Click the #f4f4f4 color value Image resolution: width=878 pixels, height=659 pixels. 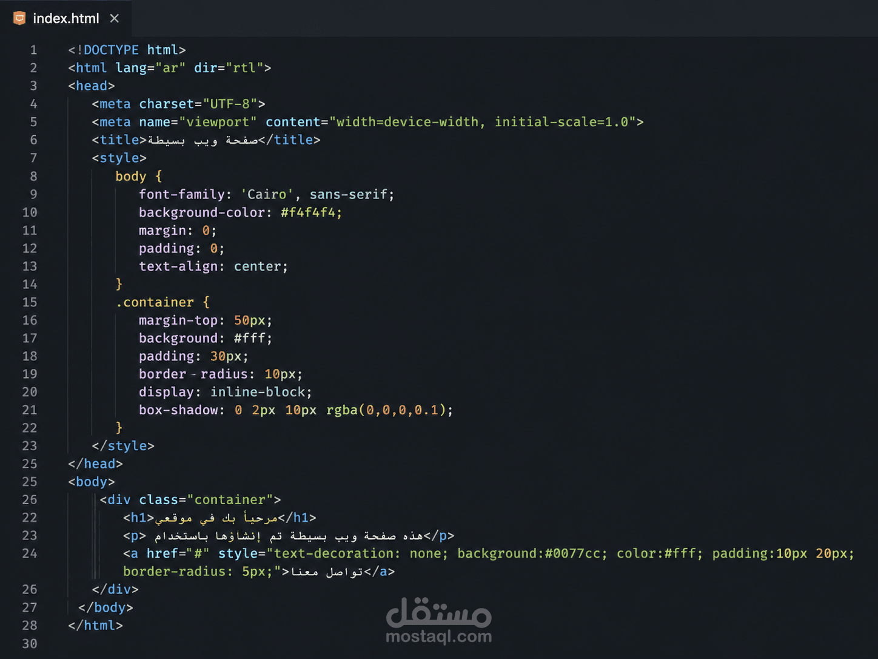point(308,212)
